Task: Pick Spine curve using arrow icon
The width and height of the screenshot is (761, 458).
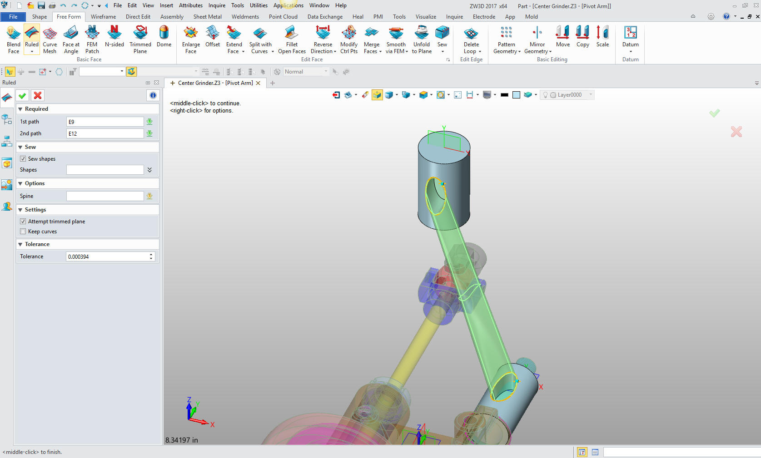Action: click(x=149, y=196)
